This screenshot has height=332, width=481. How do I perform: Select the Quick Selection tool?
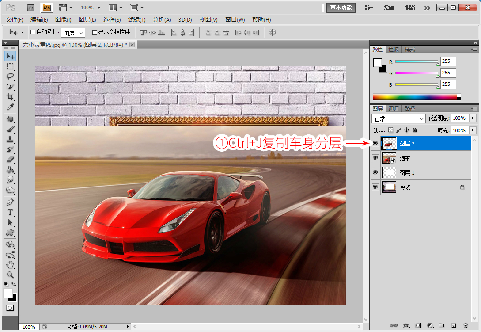[11, 87]
